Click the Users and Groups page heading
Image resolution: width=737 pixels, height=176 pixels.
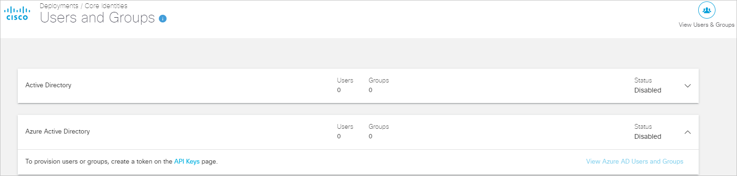pyautogui.click(x=98, y=18)
